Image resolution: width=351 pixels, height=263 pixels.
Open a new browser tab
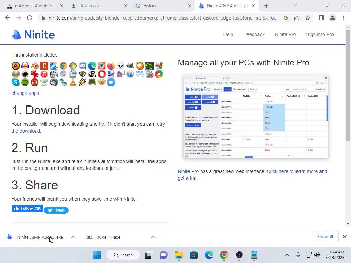tap(266, 6)
